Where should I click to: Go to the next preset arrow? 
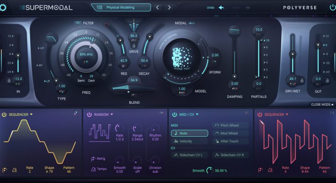(170, 7)
